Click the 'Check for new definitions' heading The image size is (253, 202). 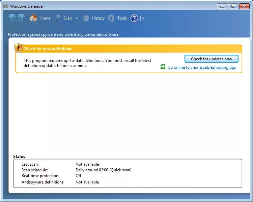[x=48, y=48]
